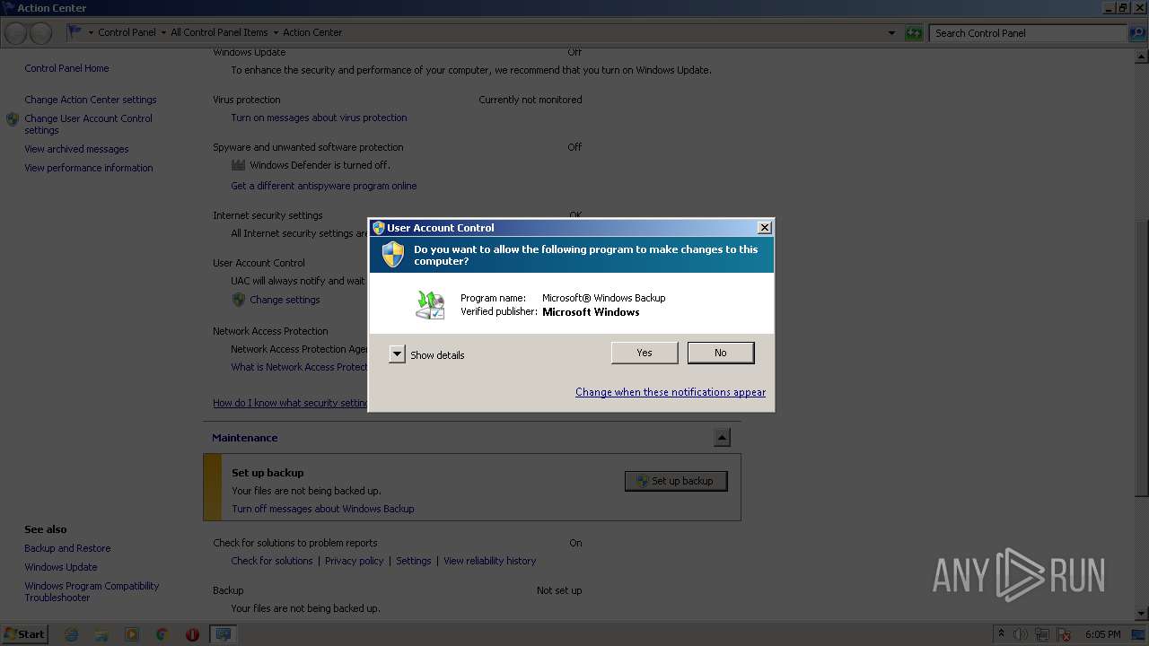The height and width of the screenshot is (646, 1149).
Task: Open Backup and Restore under See also
Action: point(67,548)
